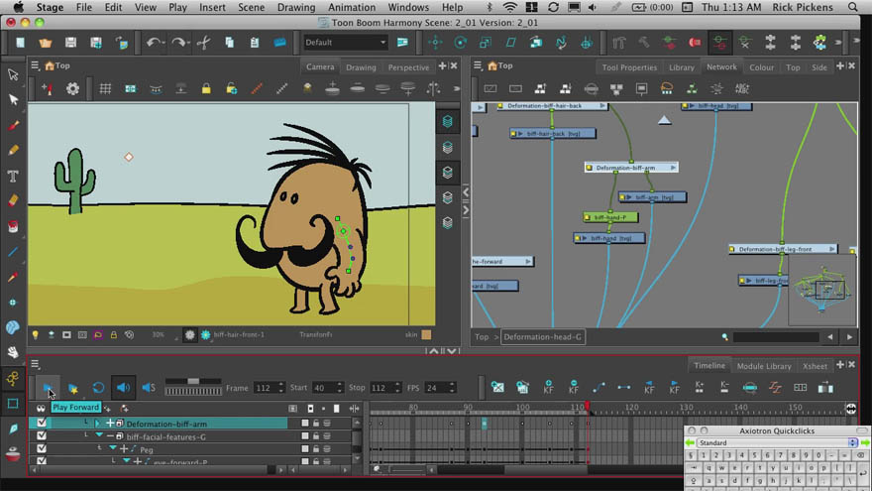Select the biff-hand-P peg node
872x491 pixels.
click(610, 217)
